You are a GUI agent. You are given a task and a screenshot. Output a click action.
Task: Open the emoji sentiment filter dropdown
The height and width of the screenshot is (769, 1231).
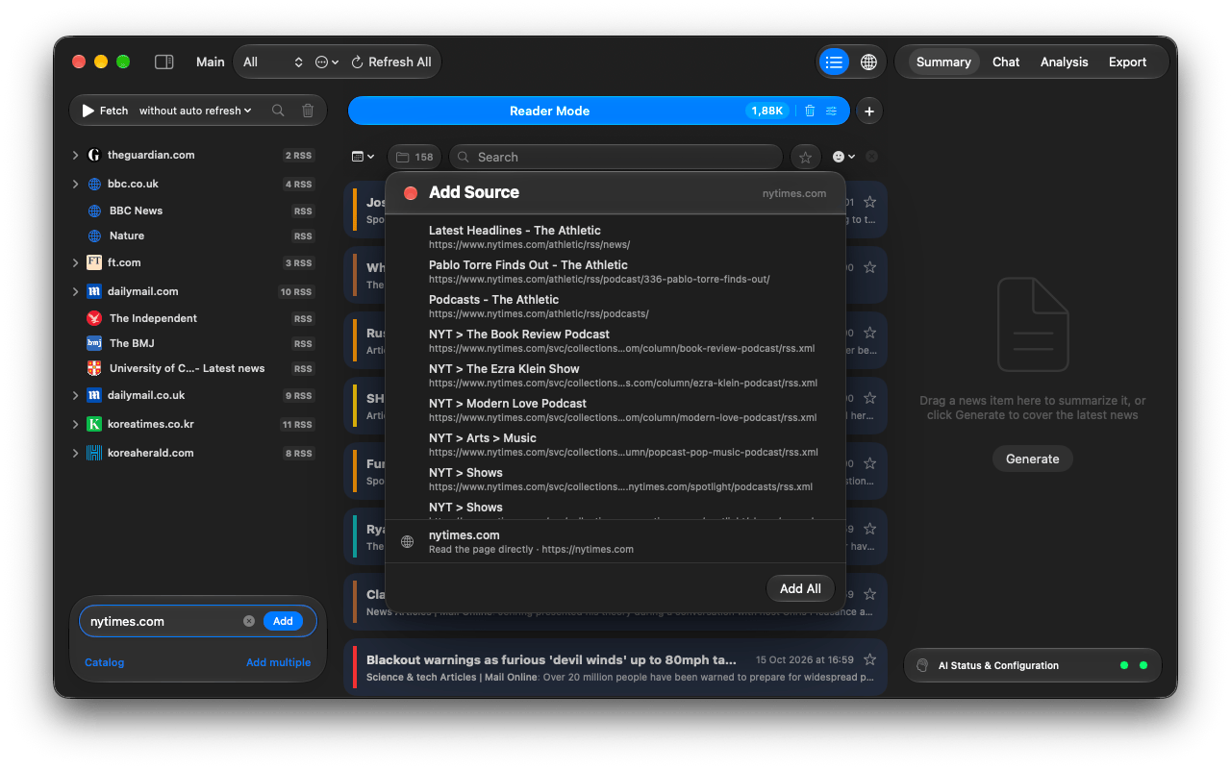pyautogui.click(x=843, y=157)
